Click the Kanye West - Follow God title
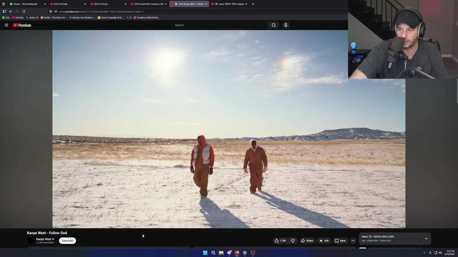 tap(47, 233)
